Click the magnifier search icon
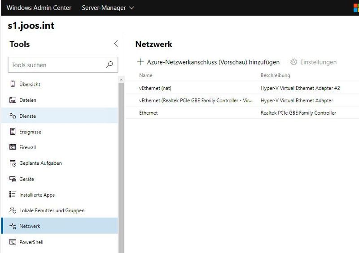359x253 pixels. 109,64
